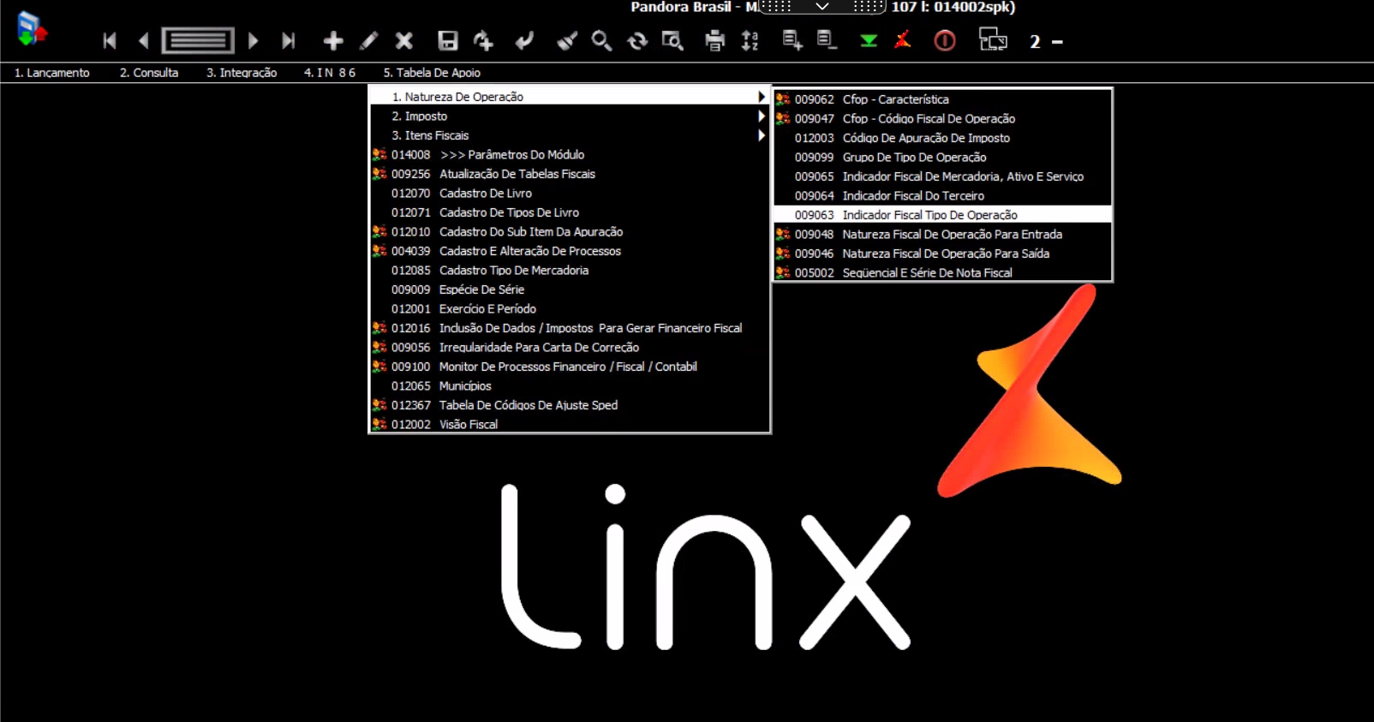
Task: Select 009065 Indicador Fiscal De Mercadoria, Ativo E Serviço
Action: click(x=942, y=176)
